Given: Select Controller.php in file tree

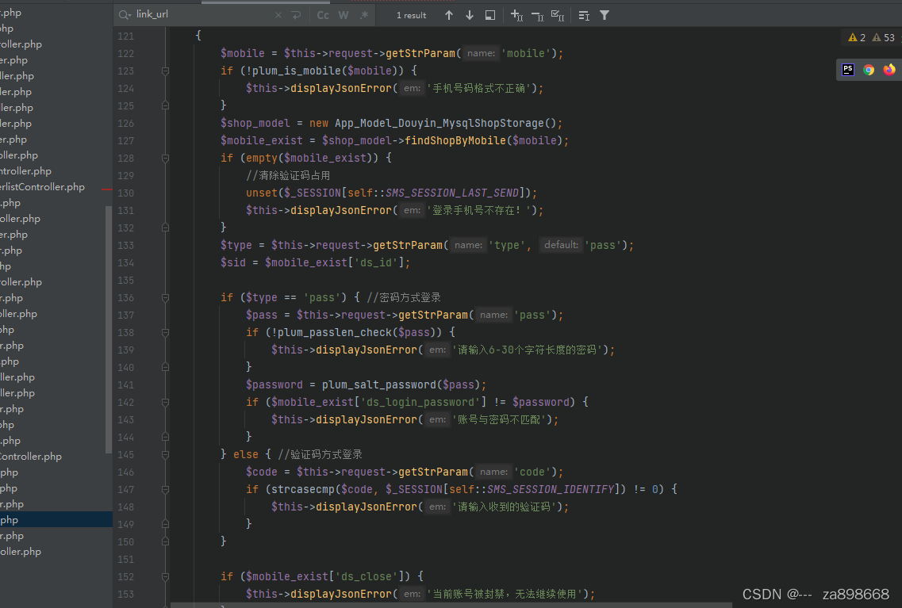Looking at the screenshot, I should [x=30, y=457].
